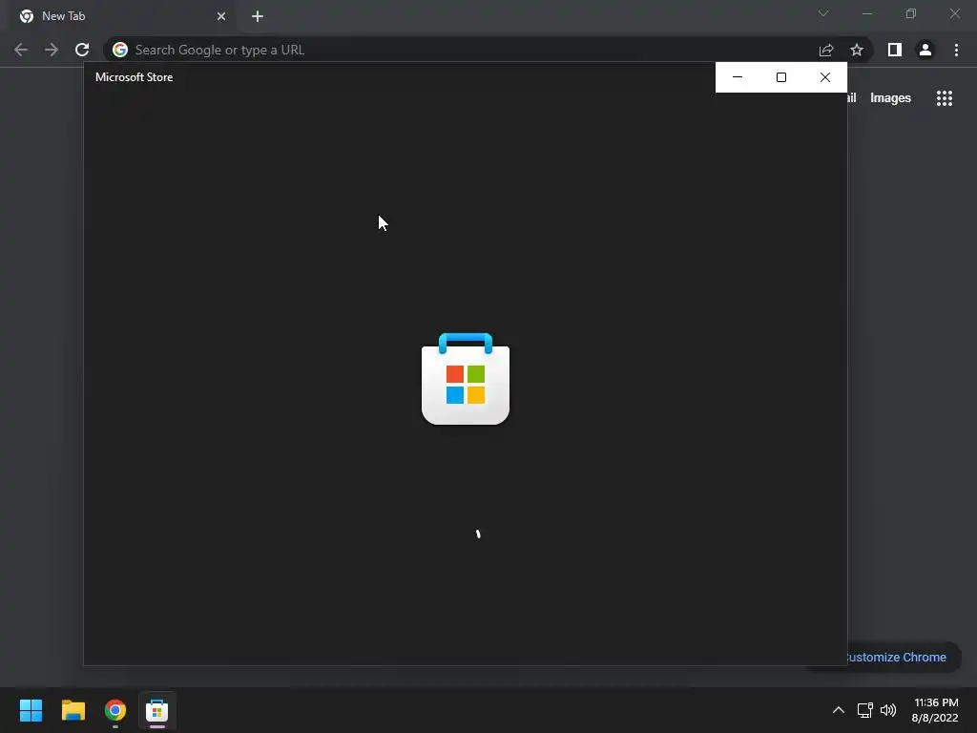Open File Explorer from the taskbar
The image size is (977, 733).
(73, 710)
